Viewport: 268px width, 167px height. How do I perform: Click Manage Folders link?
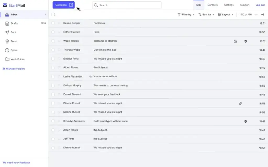point(15,69)
